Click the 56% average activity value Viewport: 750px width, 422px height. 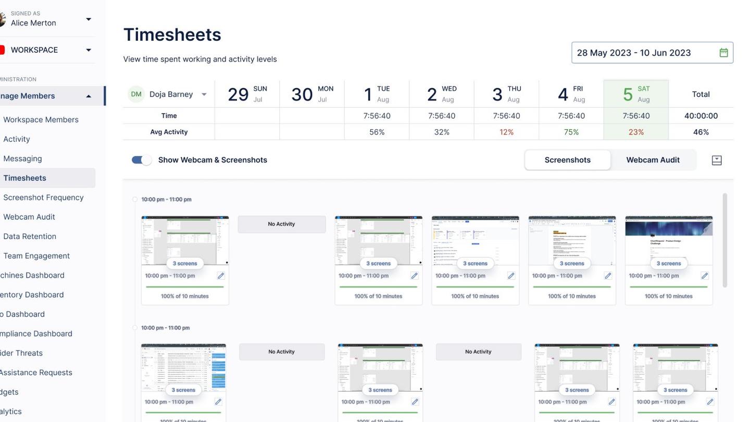coord(377,132)
